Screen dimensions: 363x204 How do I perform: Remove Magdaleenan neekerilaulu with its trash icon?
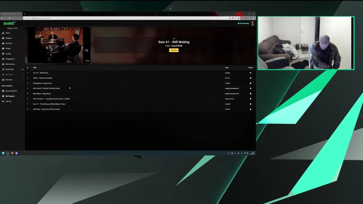[x=250, y=83]
